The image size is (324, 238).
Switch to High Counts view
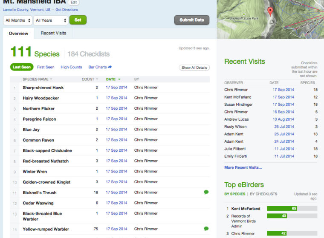[71, 67]
